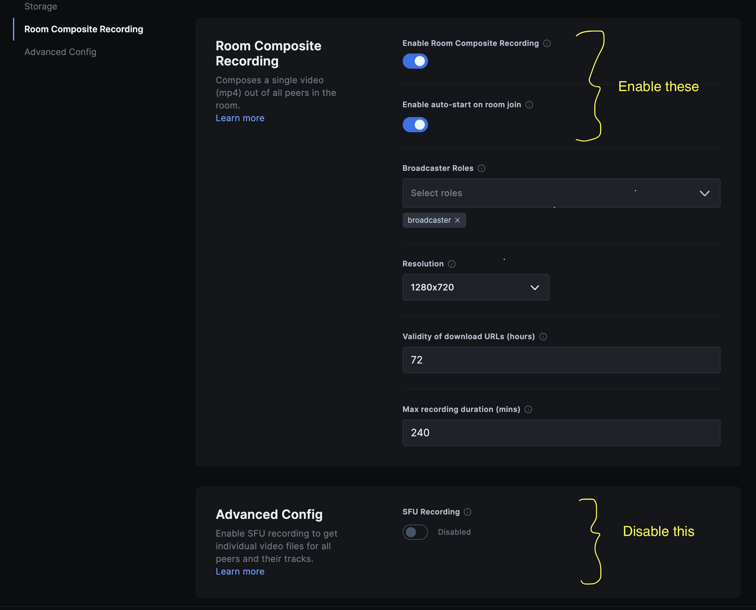Screen dimensions: 756x610
Task: Turn on the SFU Recording switch
Action: [415, 532]
